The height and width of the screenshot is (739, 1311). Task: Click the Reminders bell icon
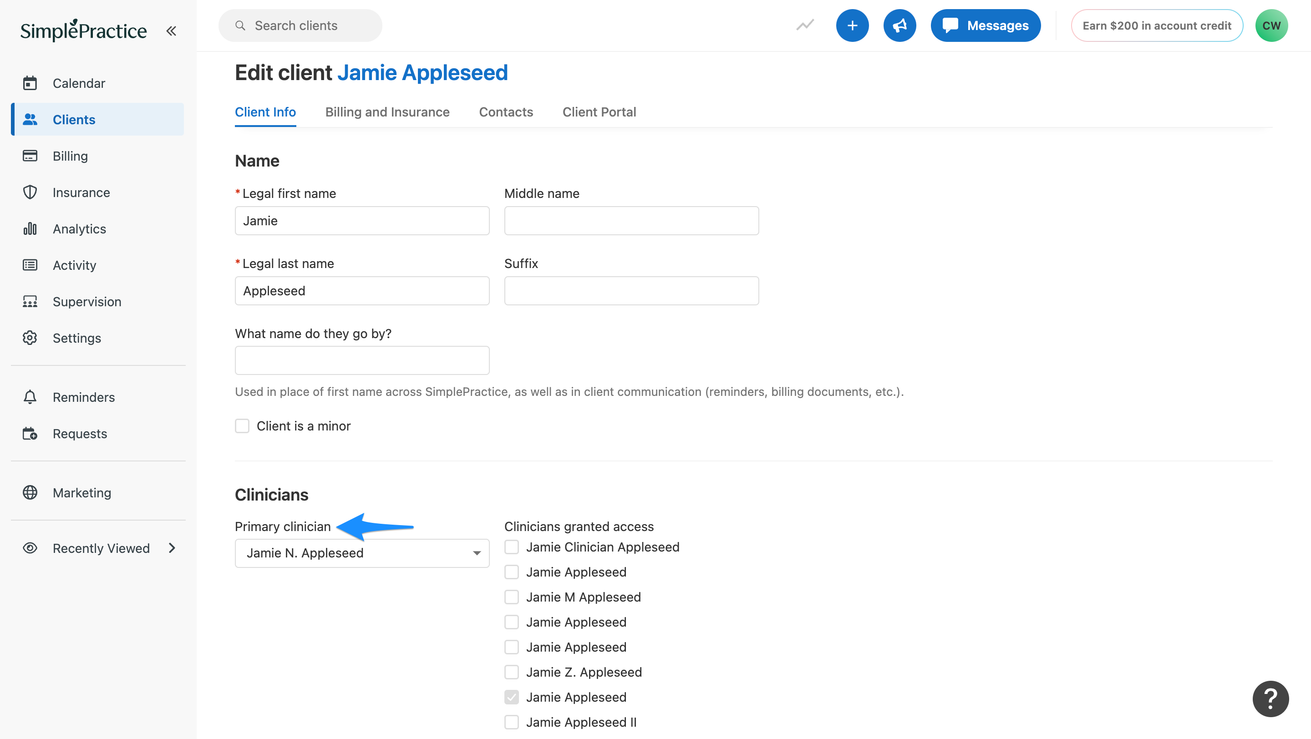coord(30,397)
